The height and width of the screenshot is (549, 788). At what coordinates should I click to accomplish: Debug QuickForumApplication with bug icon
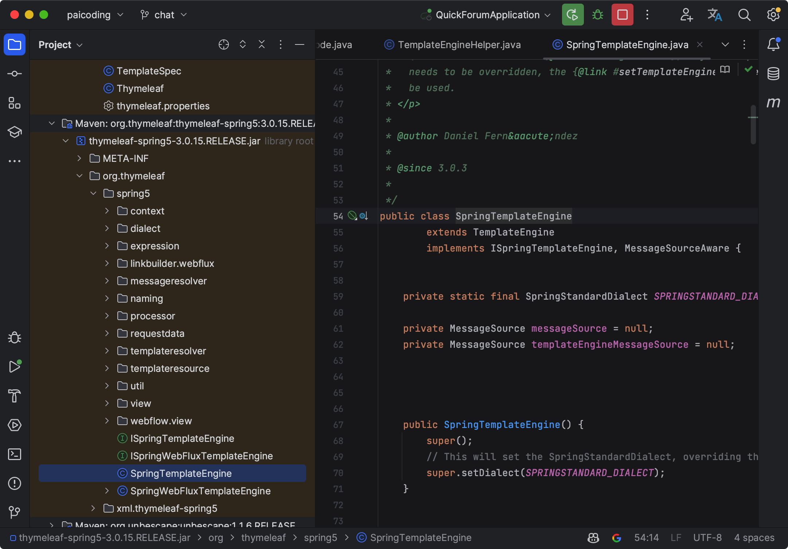pyautogui.click(x=598, y=15)
